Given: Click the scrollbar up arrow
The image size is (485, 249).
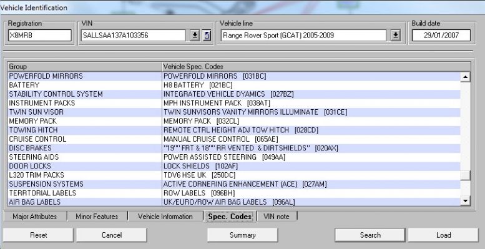Looking at the screenshot, I should click(x=465, y=77).
